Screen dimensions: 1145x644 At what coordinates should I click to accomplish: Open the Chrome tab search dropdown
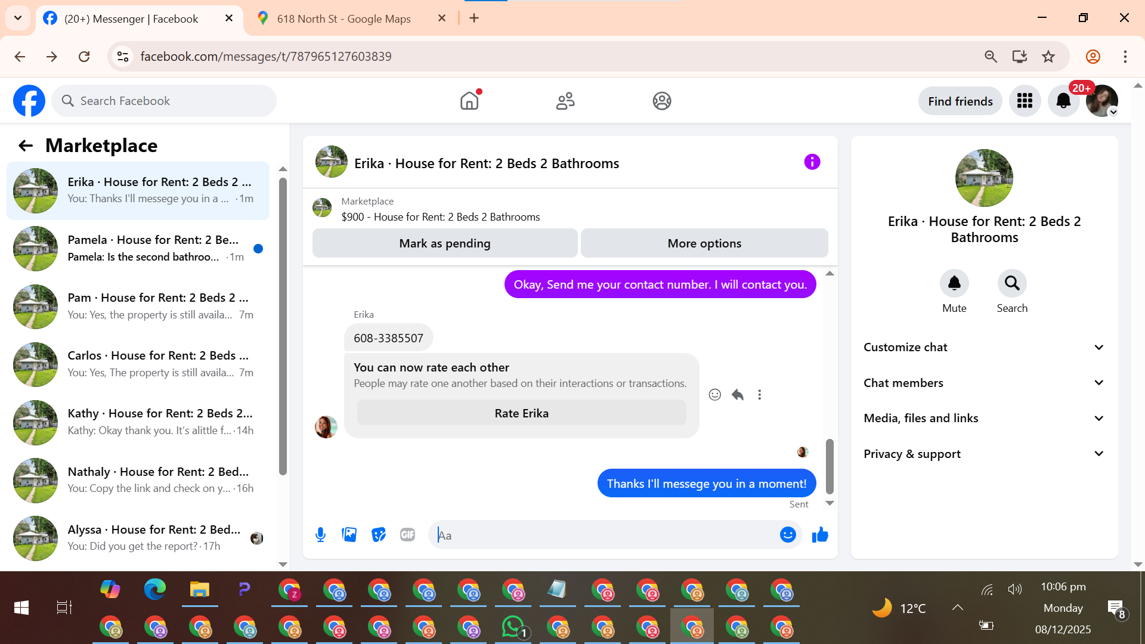click(x=18, y=18)
